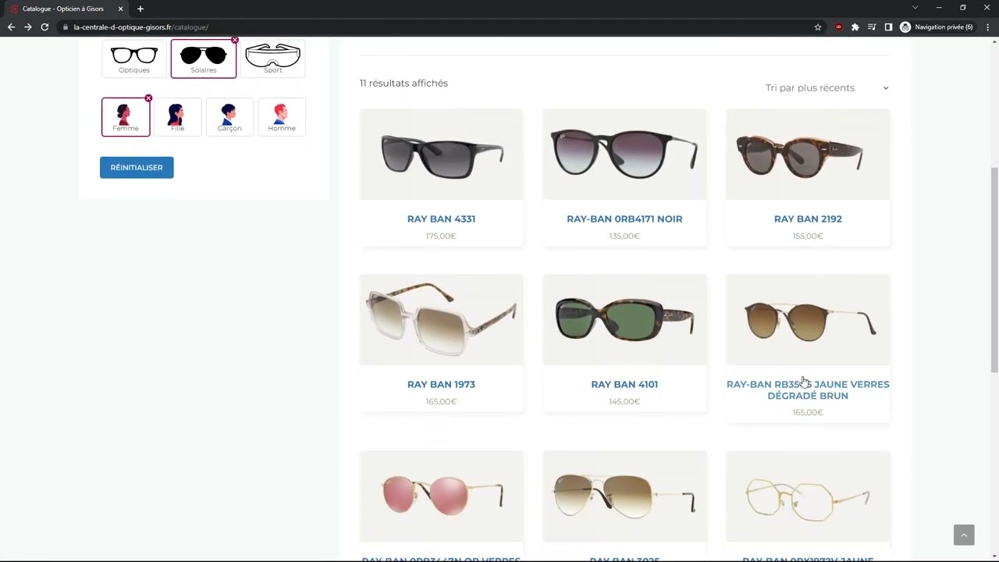The image size is (999, 562).
Task: Click the pink mirrored round sunglasses image
Action: (441, 496)
